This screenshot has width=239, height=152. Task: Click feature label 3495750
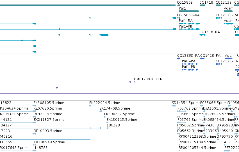[225, 137]
